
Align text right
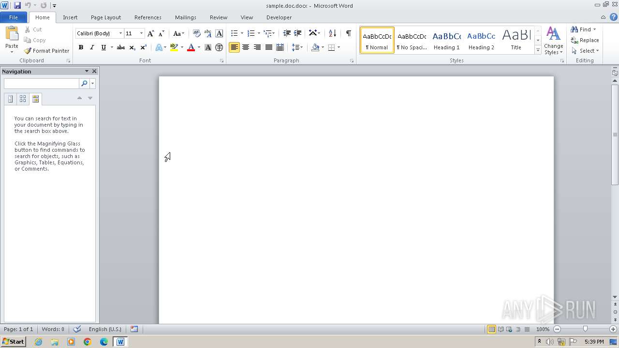click(x=257, y=47)
